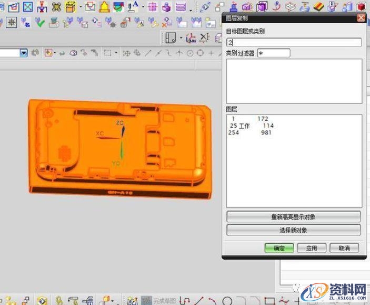This screenshot has width=370, height=305.
Task: Close the 图层复制 dialog
Action: coord(361,17)
